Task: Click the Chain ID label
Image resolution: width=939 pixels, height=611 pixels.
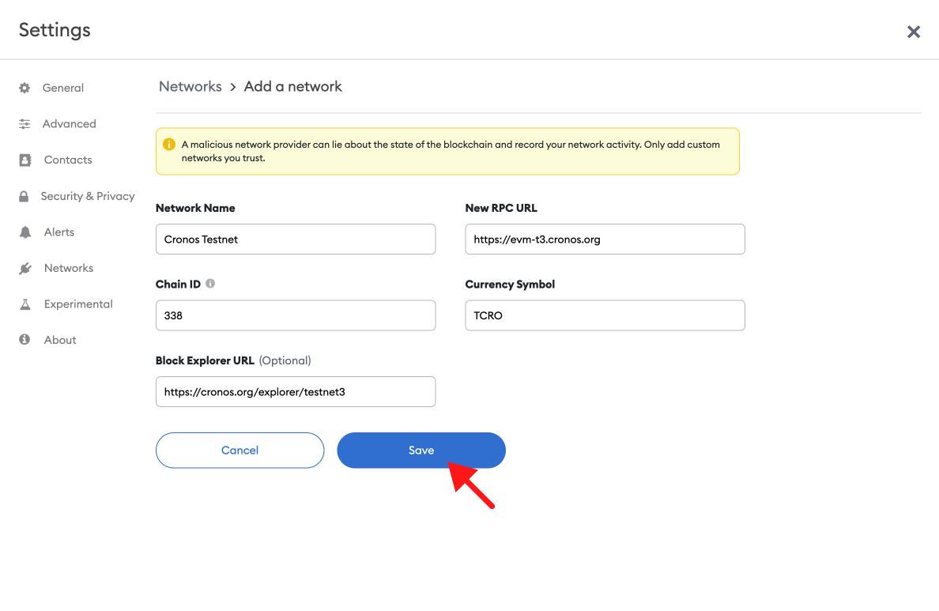Action: click(178, 284)
